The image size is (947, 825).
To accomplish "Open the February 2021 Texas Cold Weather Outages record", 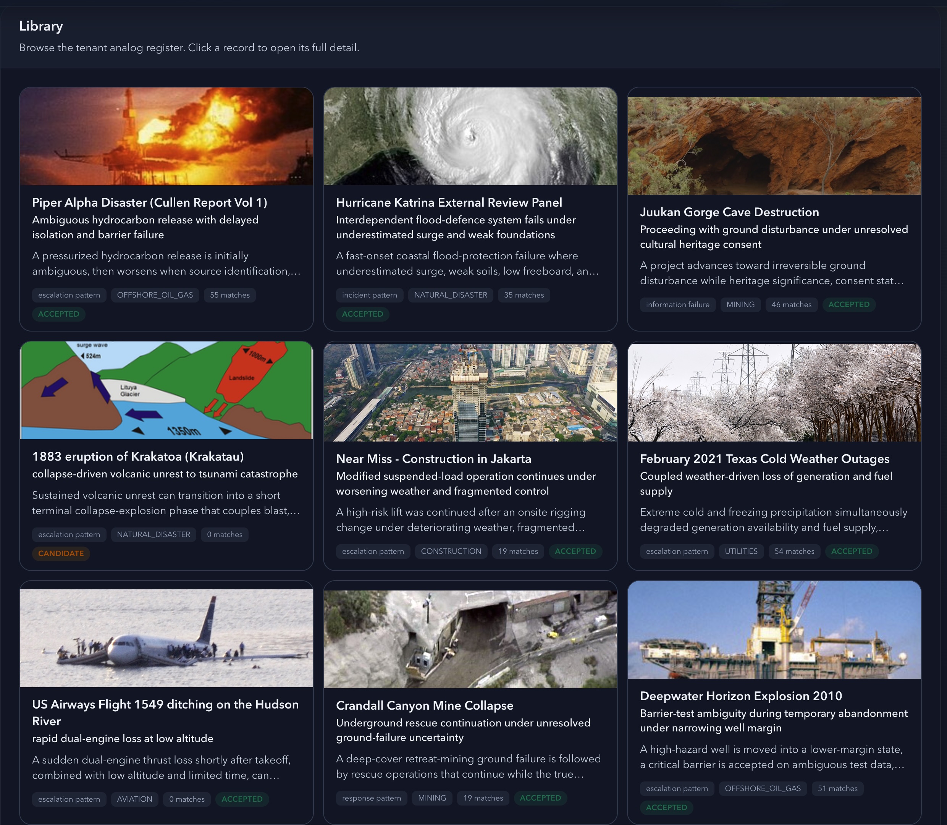I will pos(764,459).
